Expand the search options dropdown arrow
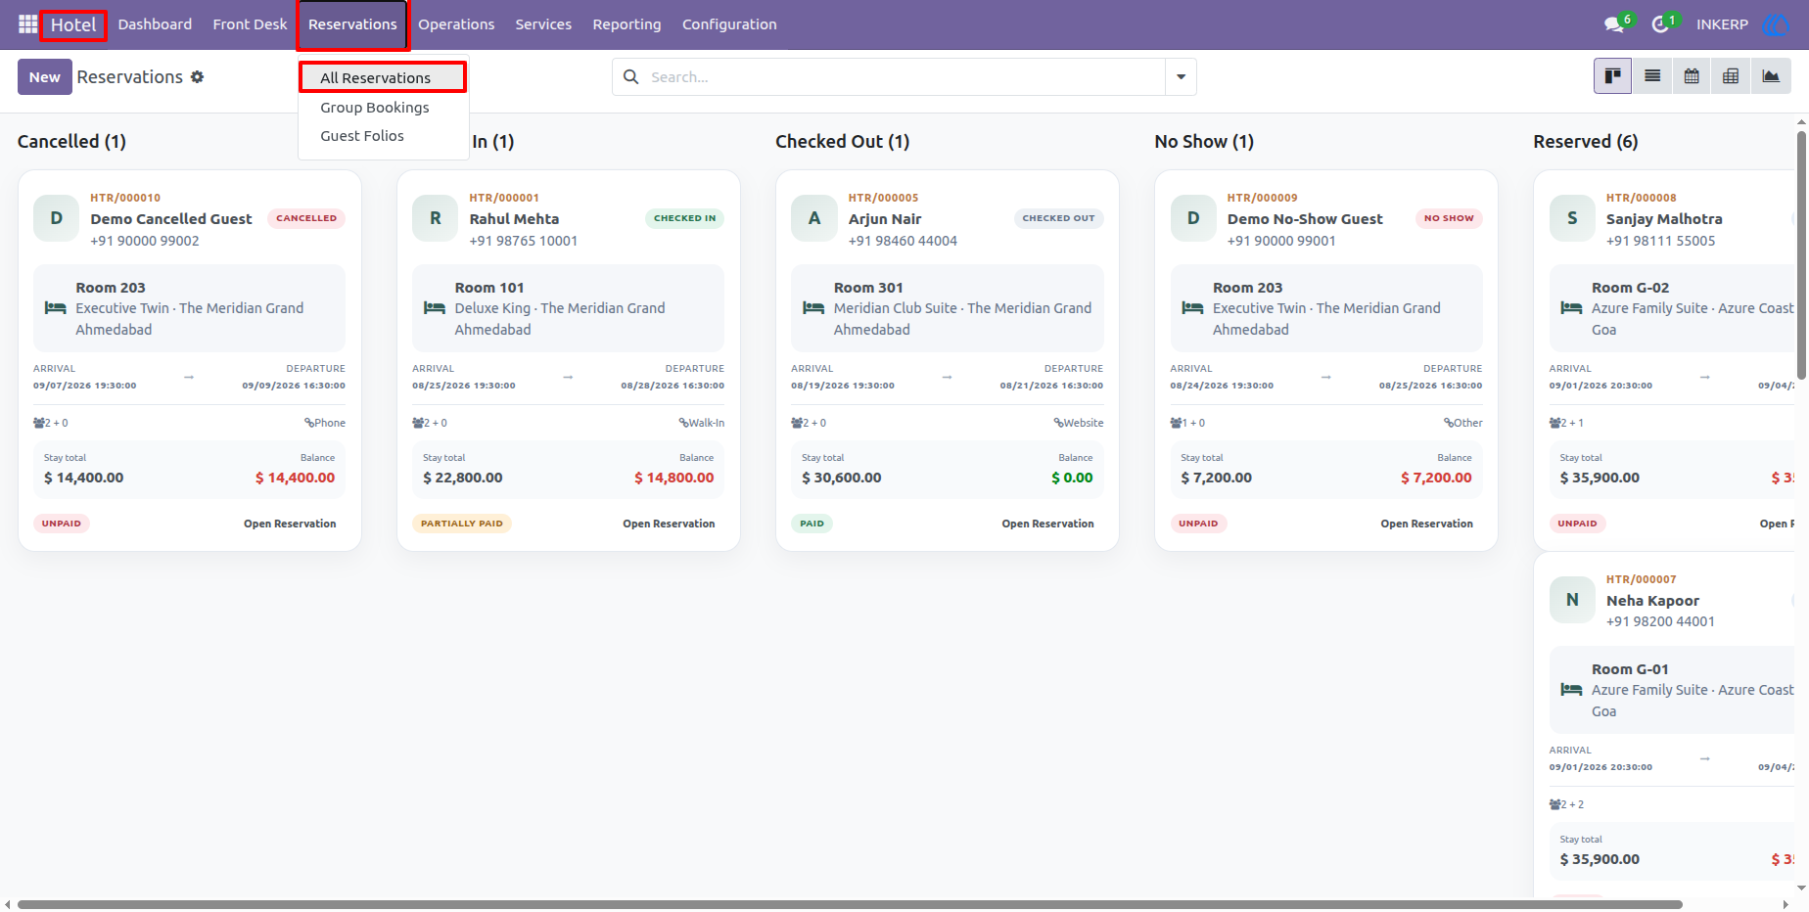1809x912 pixels. (x=1181, y=76)
